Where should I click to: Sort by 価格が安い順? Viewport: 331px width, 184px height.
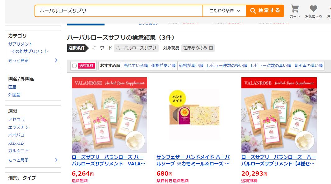coord(163,66)
